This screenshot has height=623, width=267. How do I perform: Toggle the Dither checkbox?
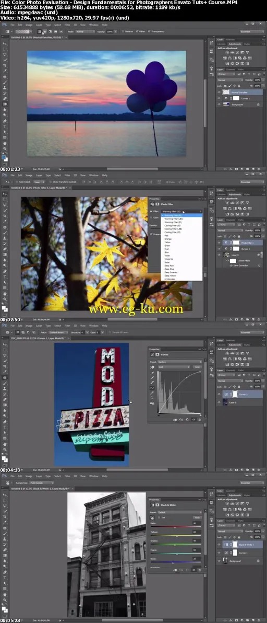pyautogui.click(x=137, y=31)
